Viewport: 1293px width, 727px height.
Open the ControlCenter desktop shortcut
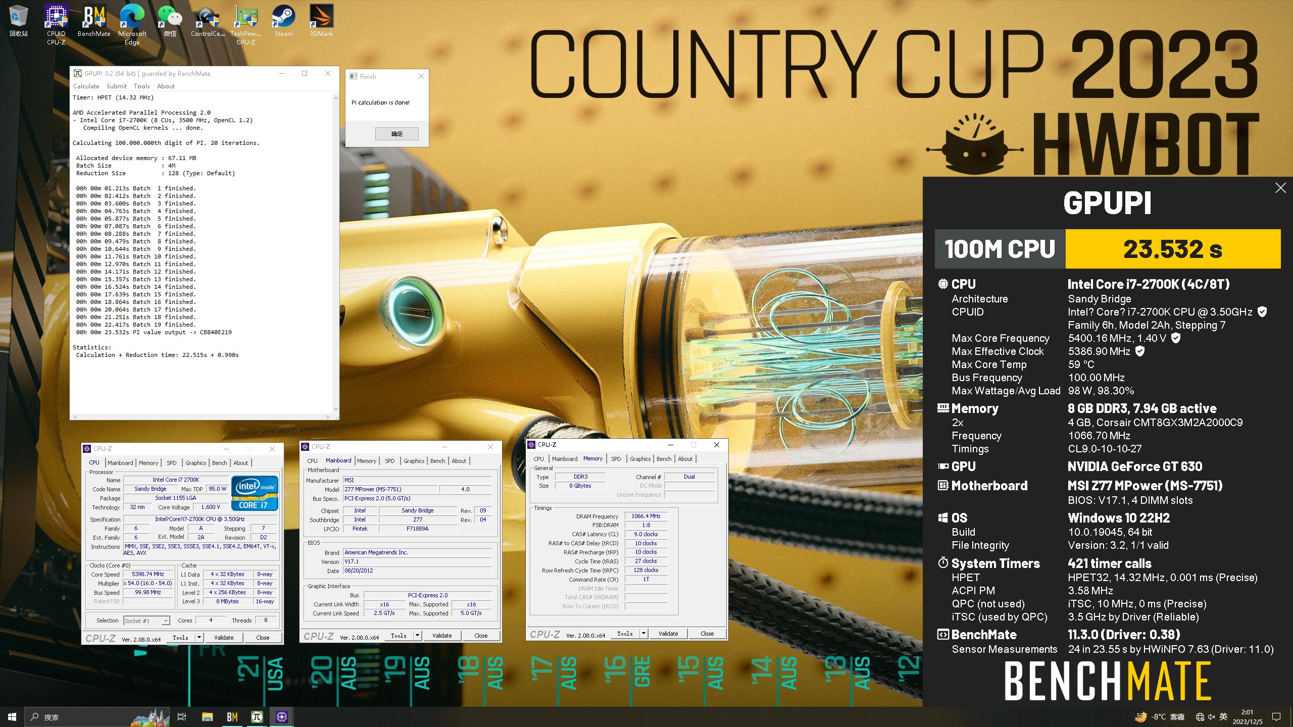pyautogui.click(x=208, y=21)
